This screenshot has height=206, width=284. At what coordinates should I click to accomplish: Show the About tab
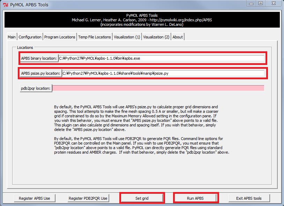(x=178, y=37)
